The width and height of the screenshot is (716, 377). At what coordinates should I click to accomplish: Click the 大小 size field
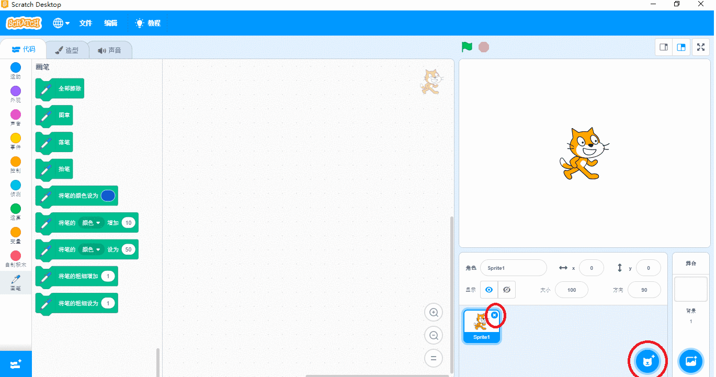[x=572, y=290]
